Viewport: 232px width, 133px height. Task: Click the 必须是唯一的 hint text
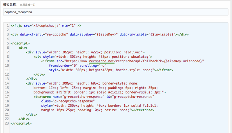click(28, 5)
